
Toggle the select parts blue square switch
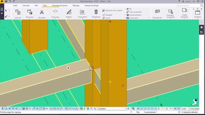pos(10,109)
